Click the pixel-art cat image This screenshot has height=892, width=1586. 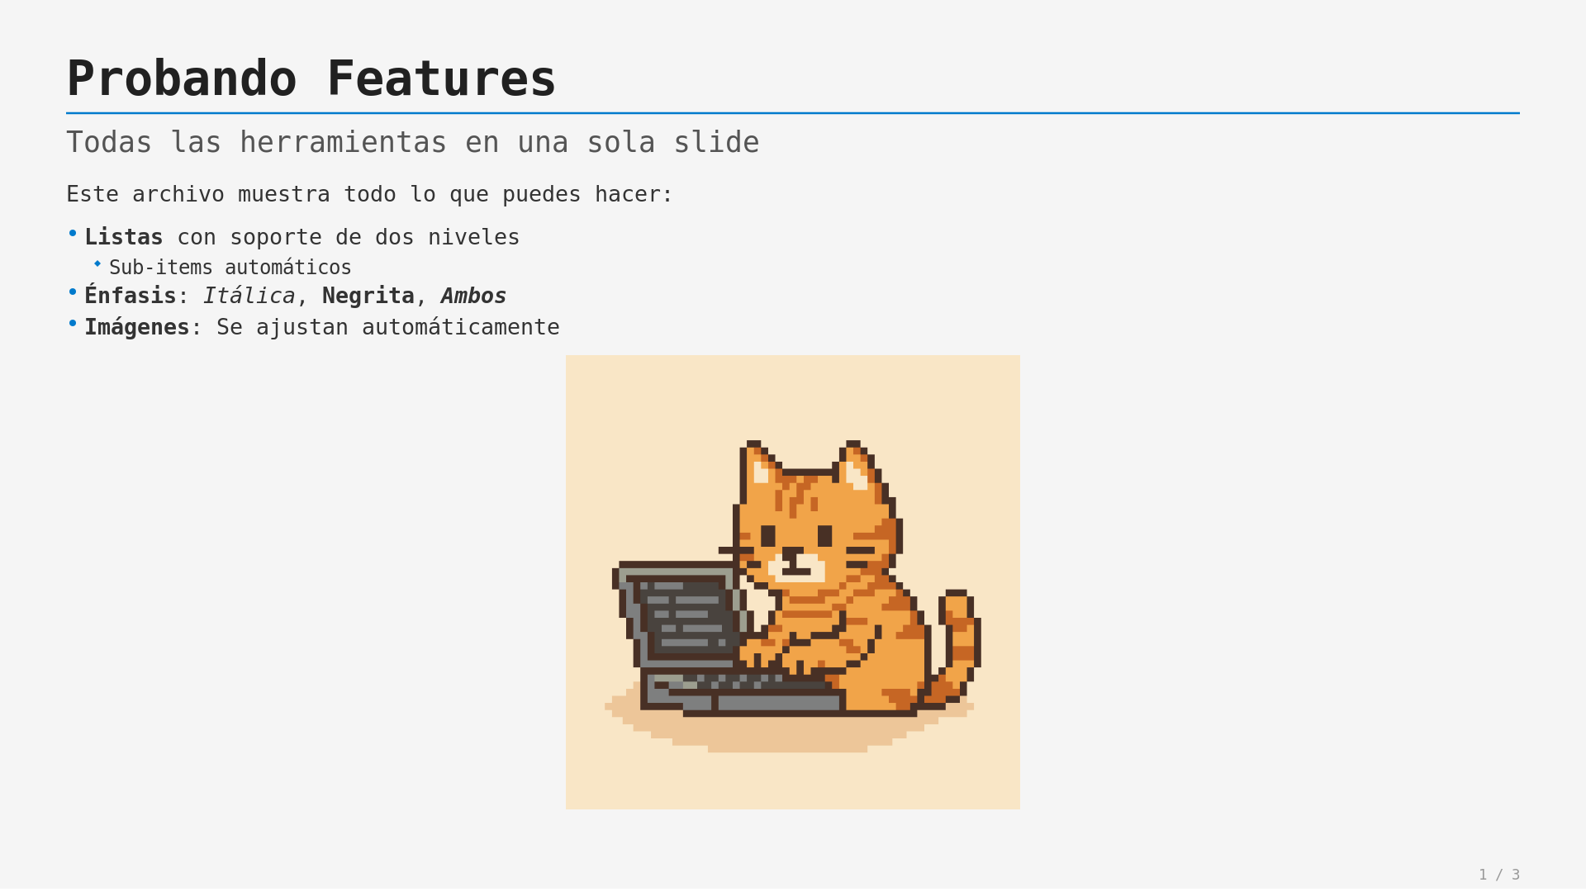pos(792,582)
